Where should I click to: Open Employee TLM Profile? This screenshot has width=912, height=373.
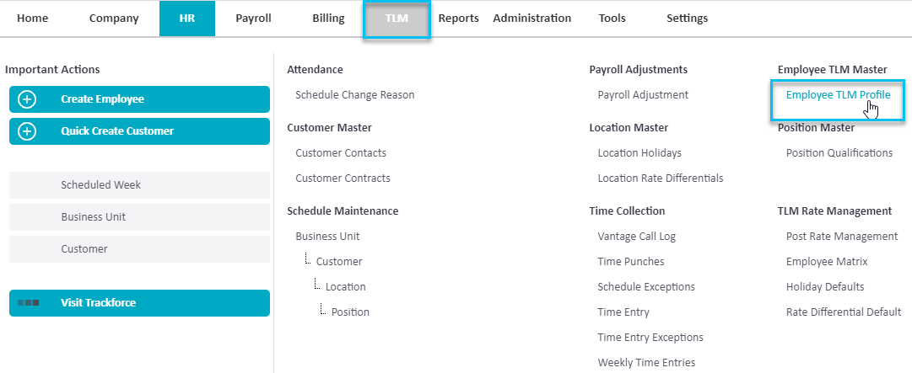coord(838,94)
